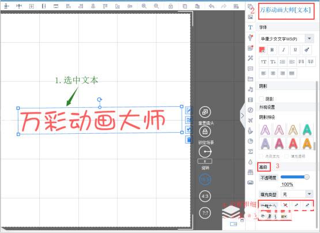This screenshot has width=320, height=233.
Task: Click the undo arrow in top toolbar
Action: (212, 6)
